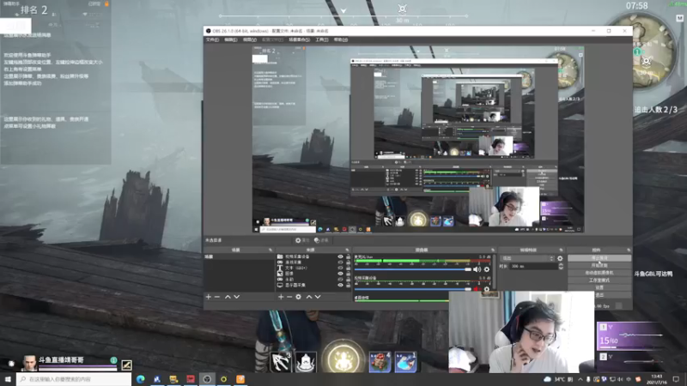Use the red chest item in skill bar

click(380, 362)
